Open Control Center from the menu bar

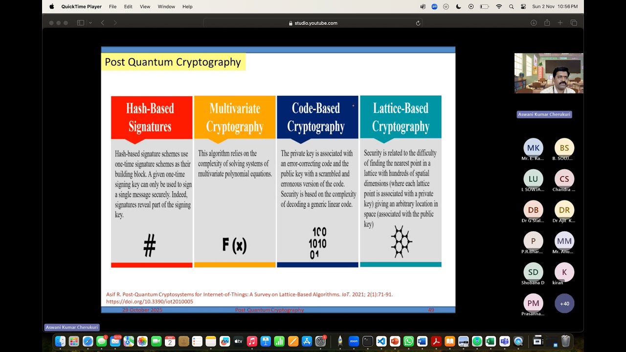point(524,6)
